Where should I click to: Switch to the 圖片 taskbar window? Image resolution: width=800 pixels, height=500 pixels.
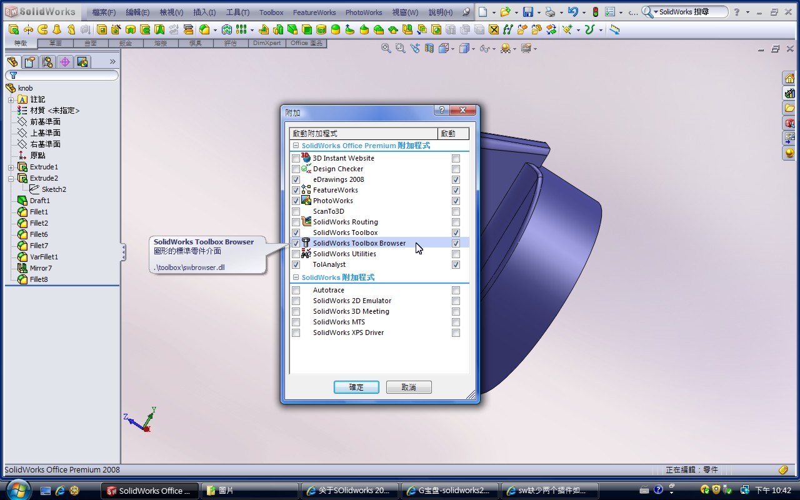(249, 491)
